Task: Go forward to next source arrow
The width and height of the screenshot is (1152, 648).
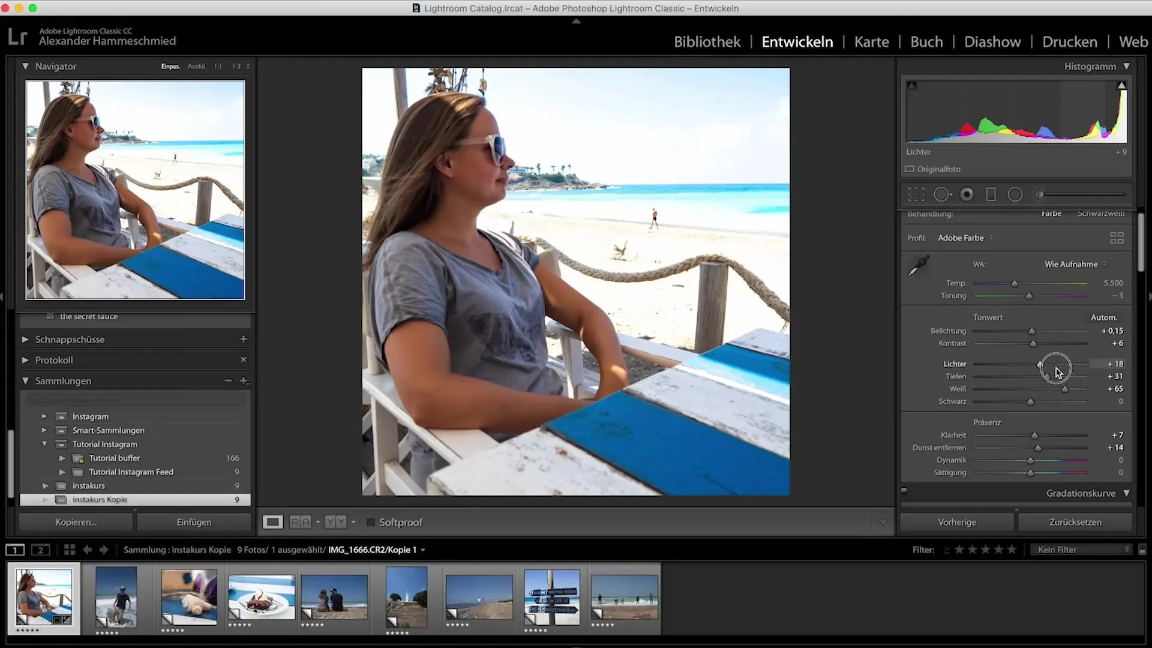Action: pos(104,550)
